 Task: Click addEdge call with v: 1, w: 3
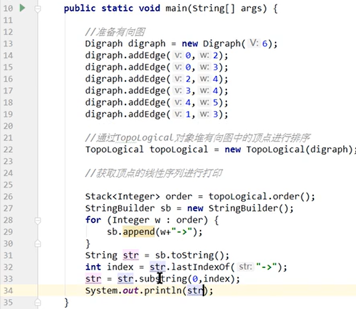pyautogui.click(x=157, y=114)
